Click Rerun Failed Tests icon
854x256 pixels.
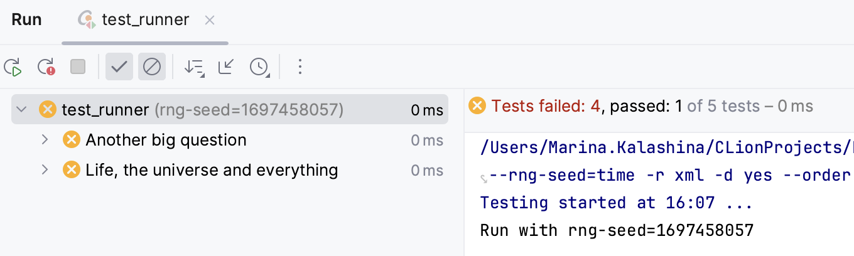(x=46, y=67)
